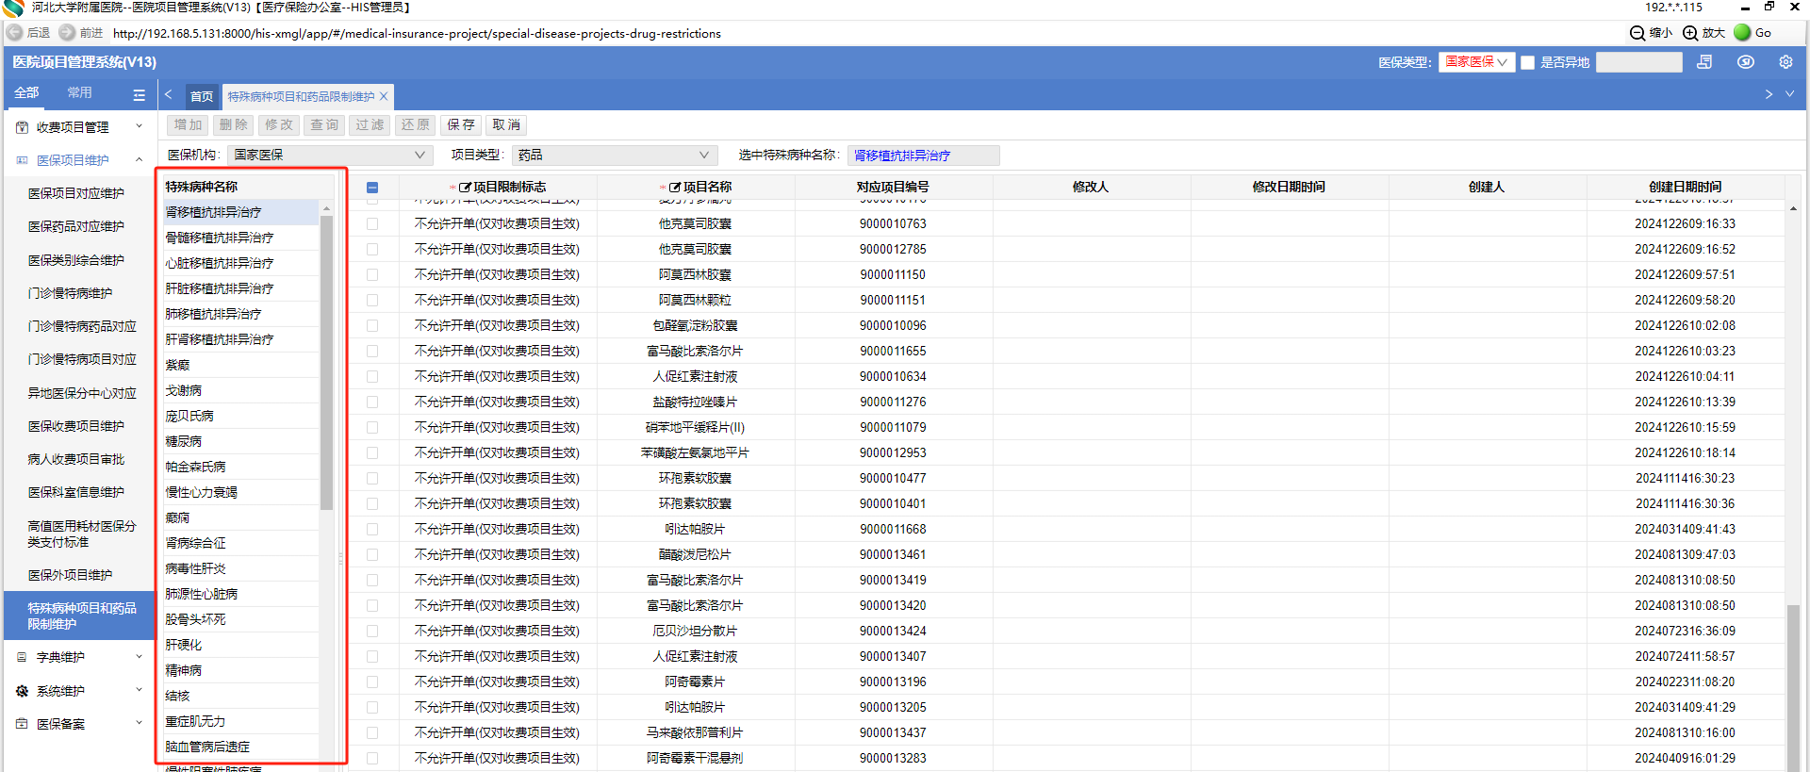Click the 医保备案 menu icon

tap(22, 724)
